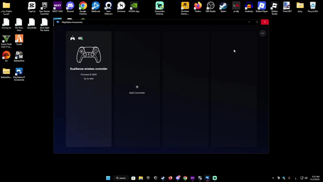The image size is (323, 182).
Task: Select the Grand Theft Auto V desktop icon
Action: pos(6,41)
